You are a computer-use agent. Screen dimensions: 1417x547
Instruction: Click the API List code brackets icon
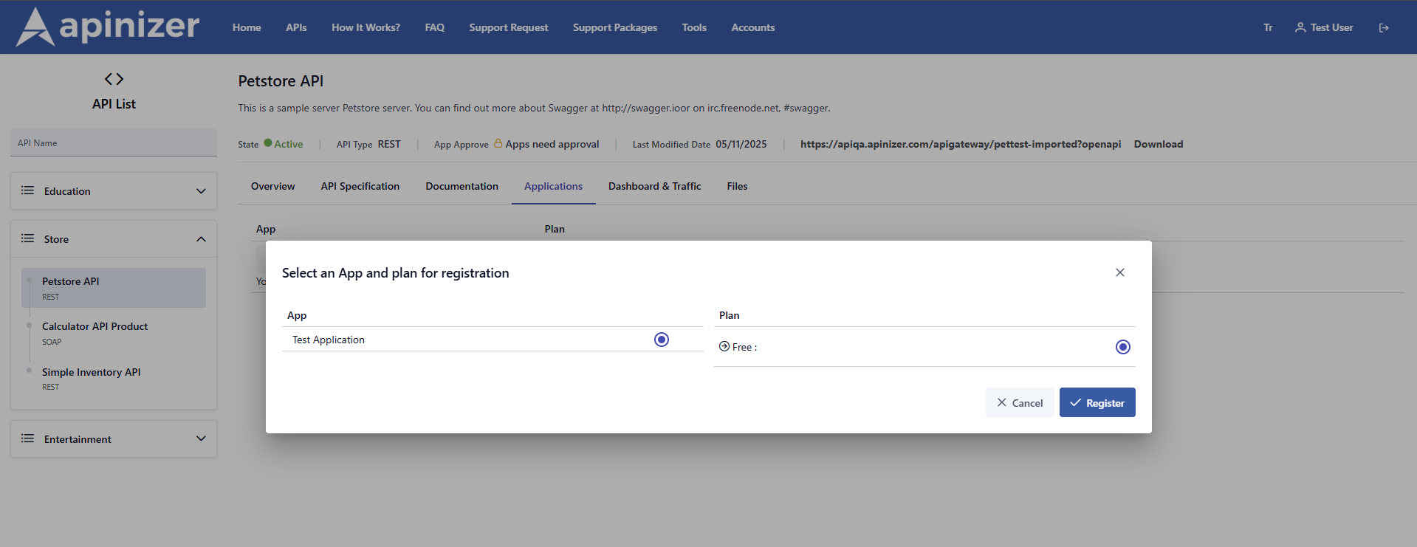(x=114, y=79)
